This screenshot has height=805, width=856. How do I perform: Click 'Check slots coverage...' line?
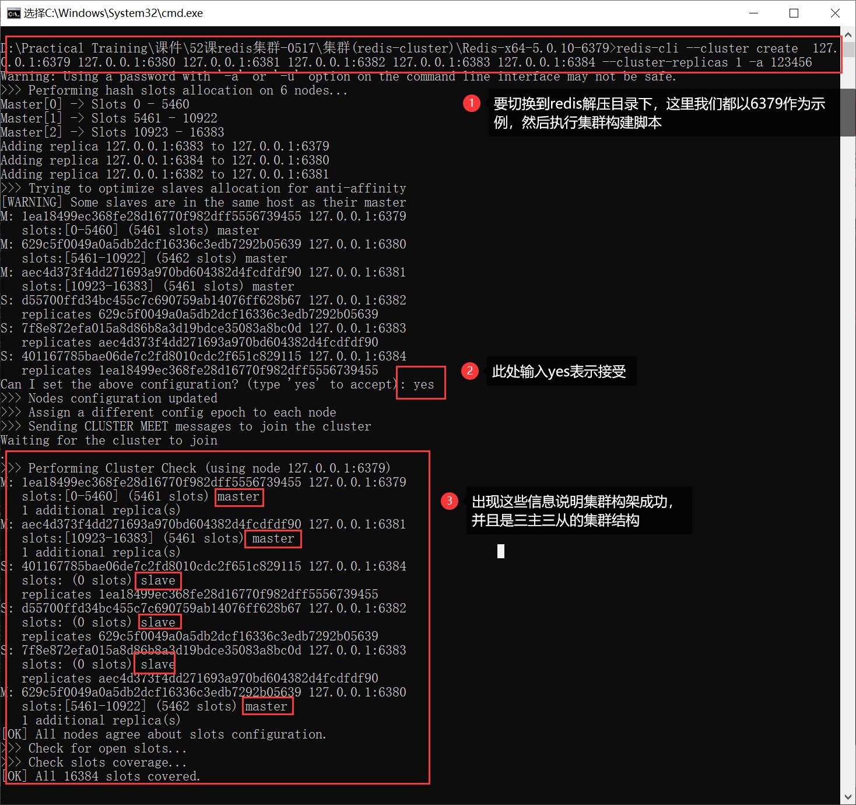[x=94, y=762]
